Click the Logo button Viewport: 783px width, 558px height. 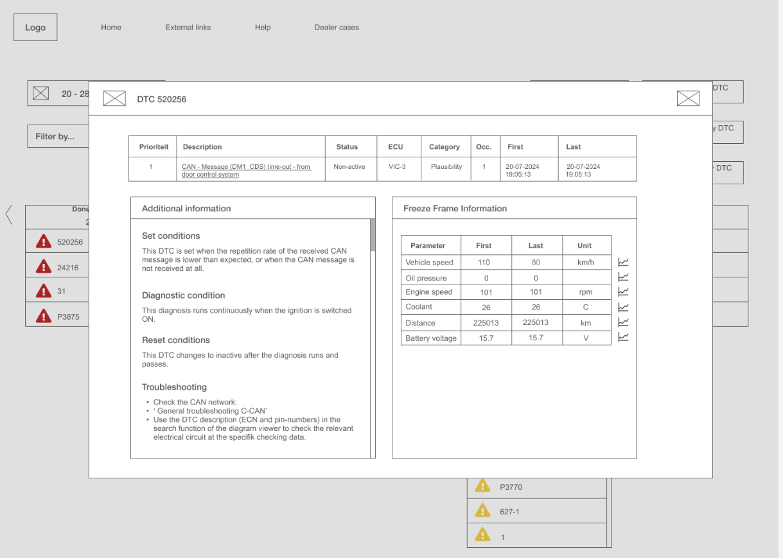35,28
